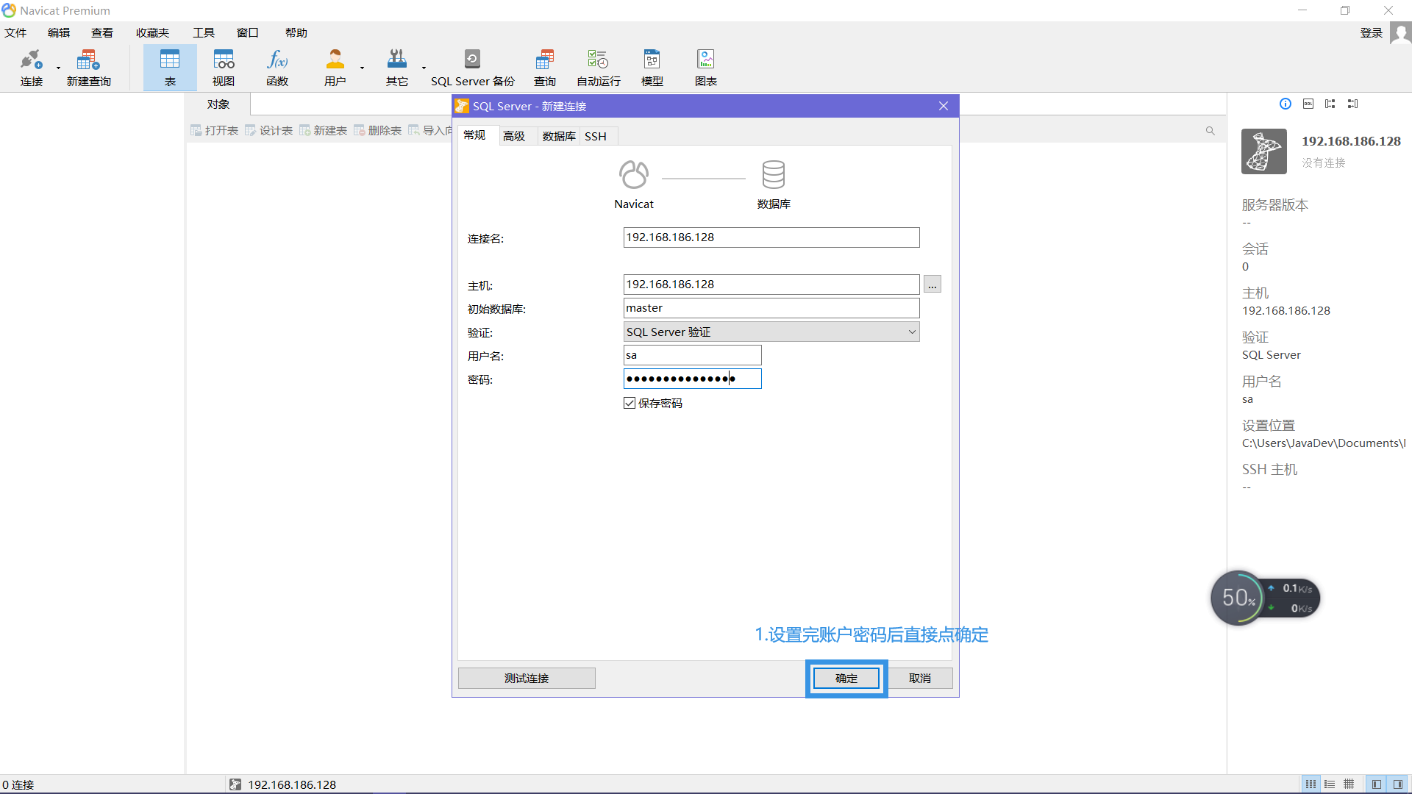Click the 取消 button
1412x794 pixels.
pos(920,678)
